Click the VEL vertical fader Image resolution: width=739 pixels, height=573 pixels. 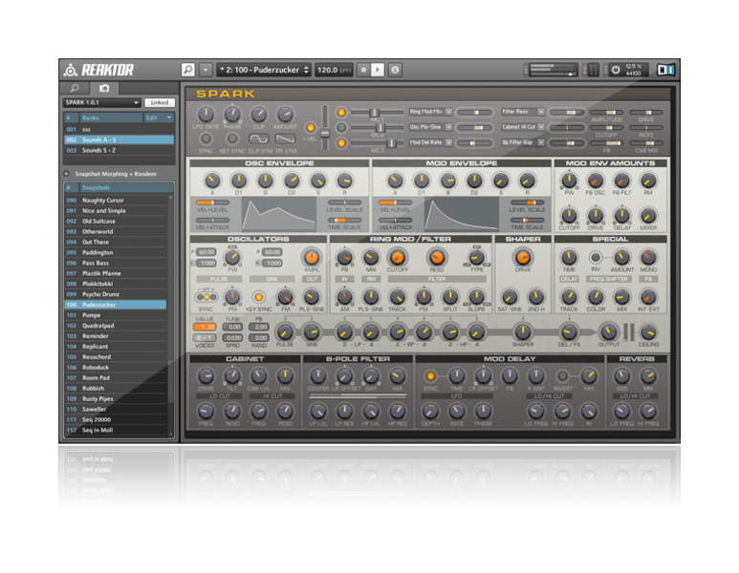tap(324, 128)
